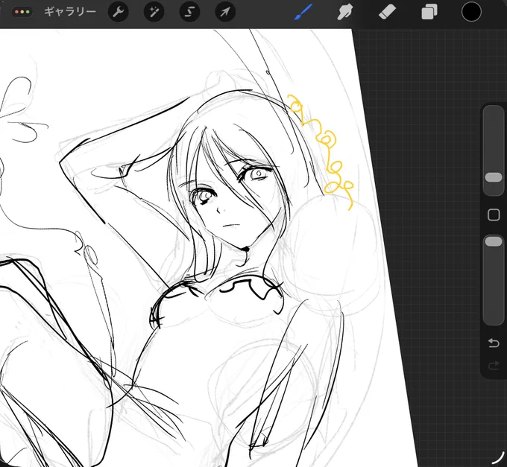Click the brush opacity slider handle
Screen dimensions: 507x467
click(494, 241)
